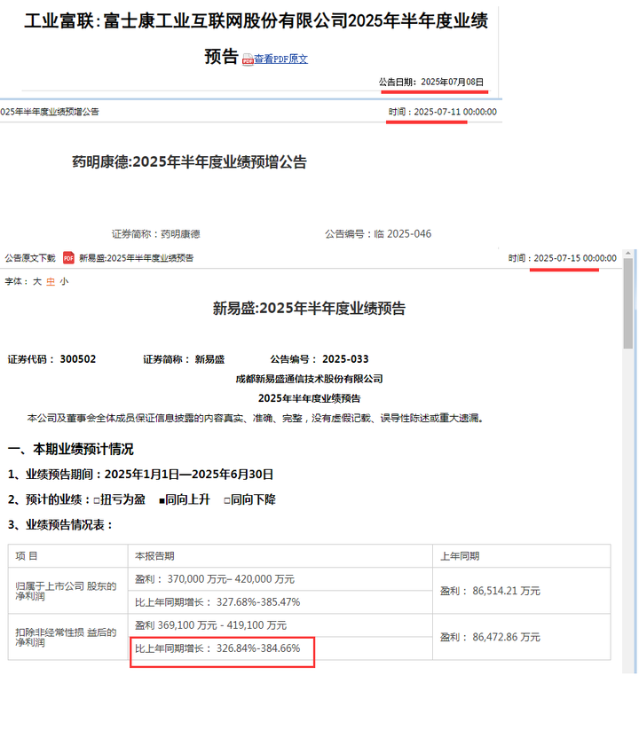Screen dimensions: 639x738
Task: Click the 盈利: 370,000 万元– 420,000 万元 cell
Action: click(280, 579)
